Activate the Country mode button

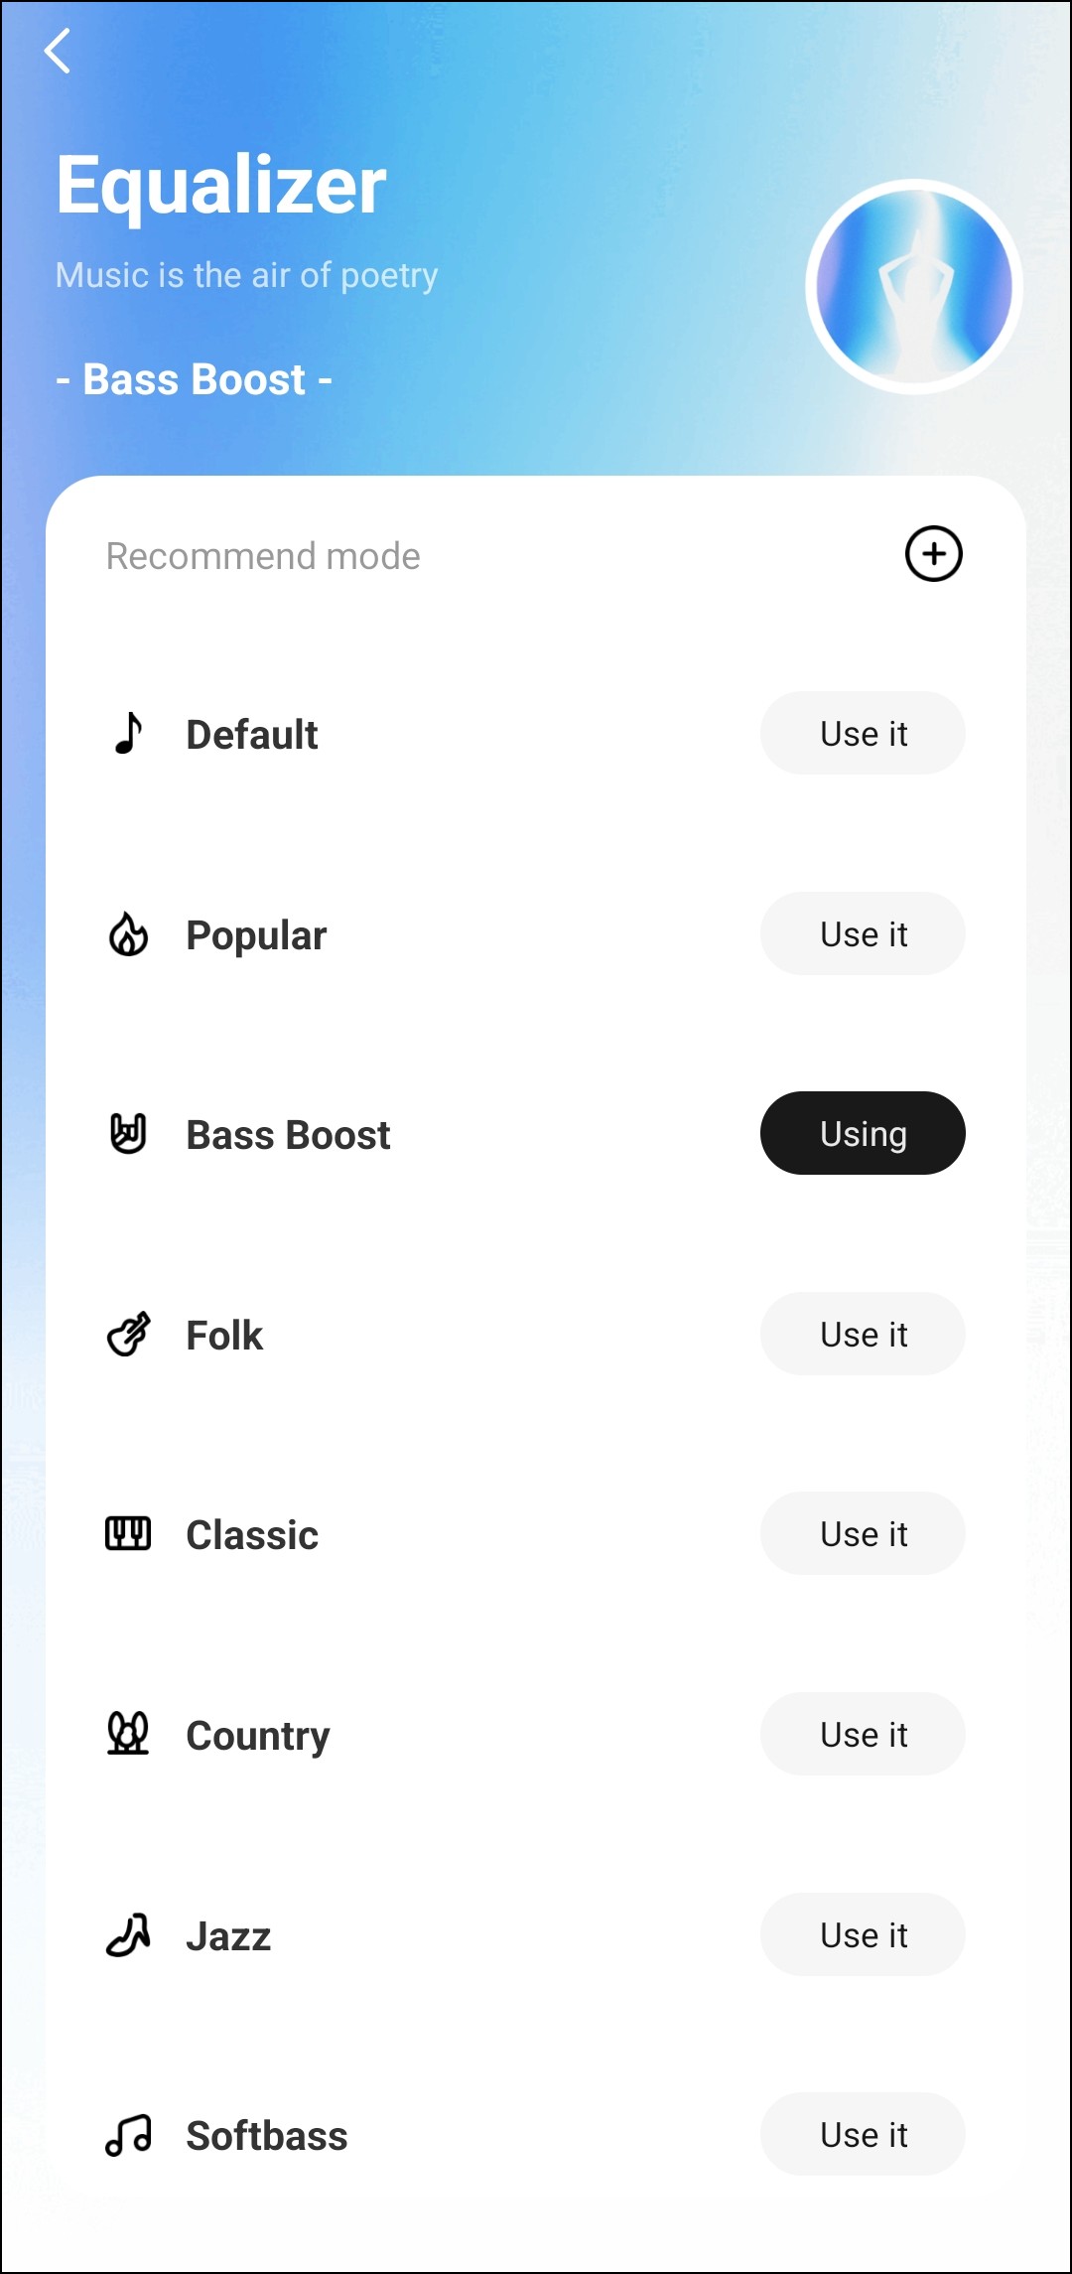tap(863, 1735)
